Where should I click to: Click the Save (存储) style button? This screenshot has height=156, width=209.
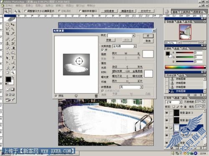point(110,40)
